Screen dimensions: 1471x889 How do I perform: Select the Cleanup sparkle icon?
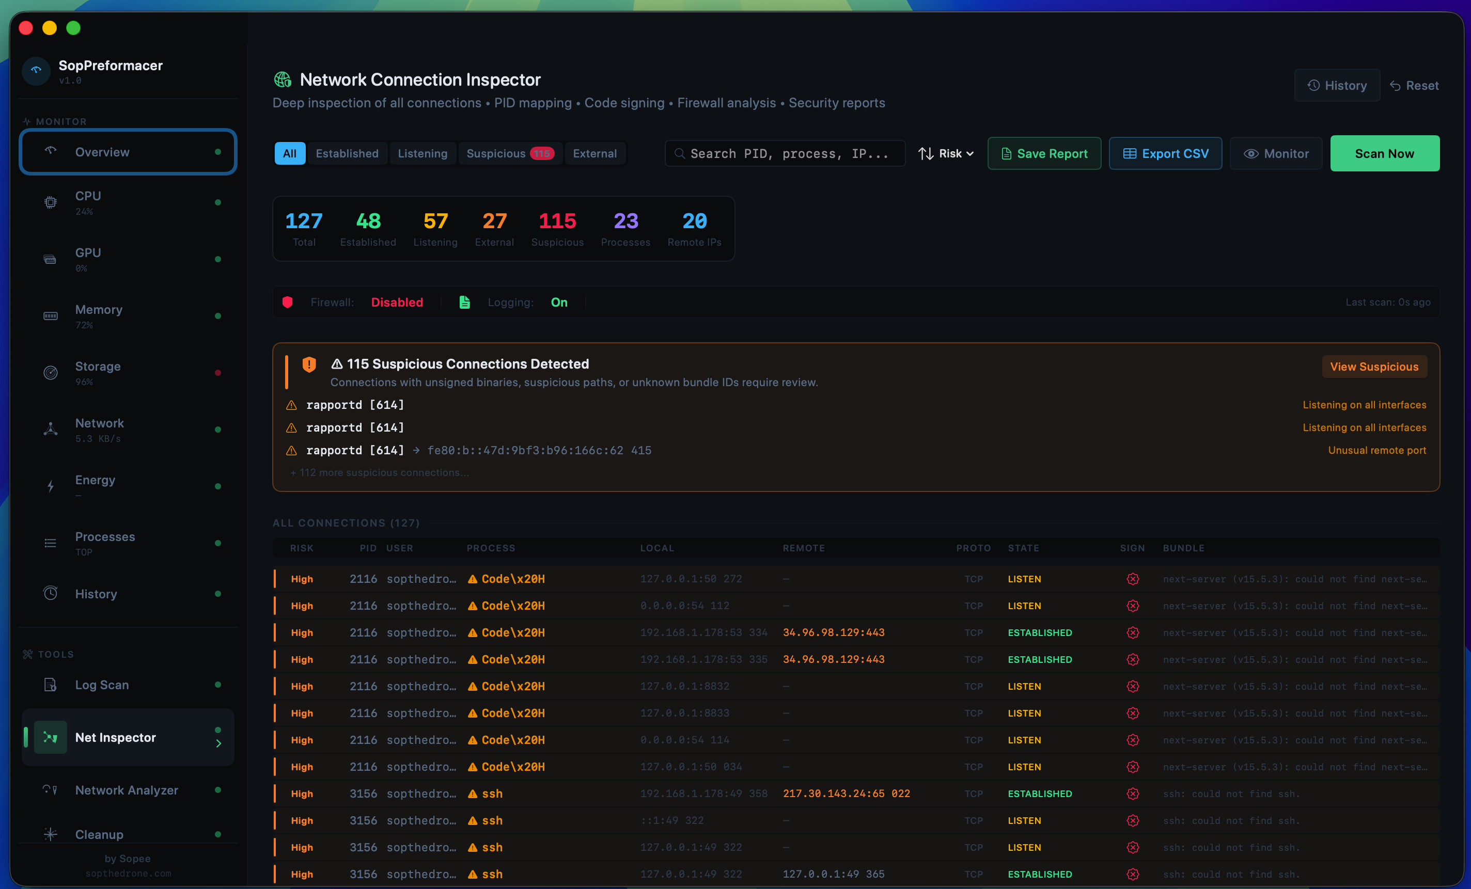coord(50,834)
